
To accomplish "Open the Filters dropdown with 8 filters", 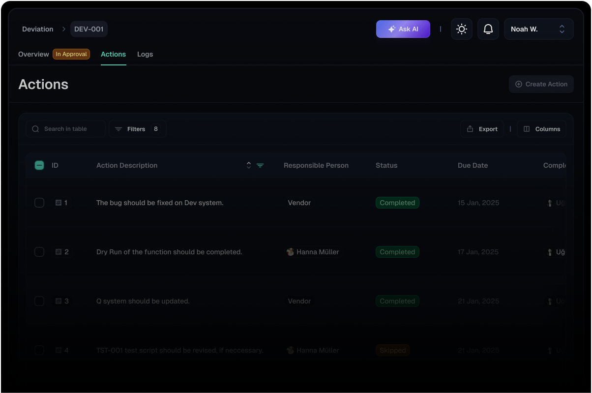I will (x=137, y=129).
